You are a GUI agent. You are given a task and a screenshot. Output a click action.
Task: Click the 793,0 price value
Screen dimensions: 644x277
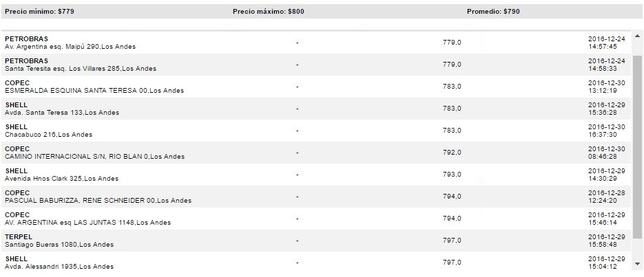(x=451, y=175)
